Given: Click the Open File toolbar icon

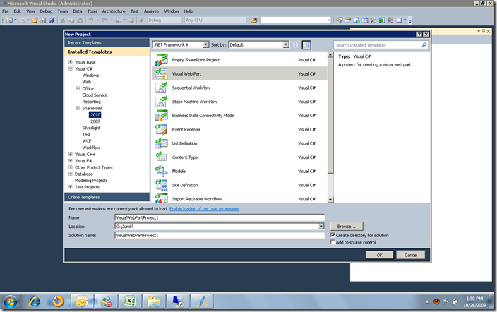Looking at the screenshot, I should point(35,20).
